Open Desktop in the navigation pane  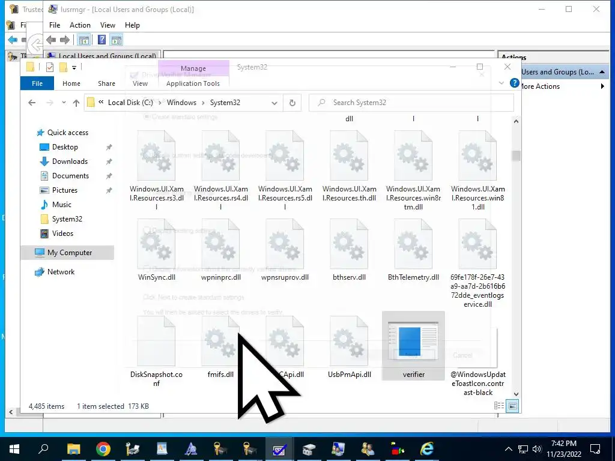[65, 147]
